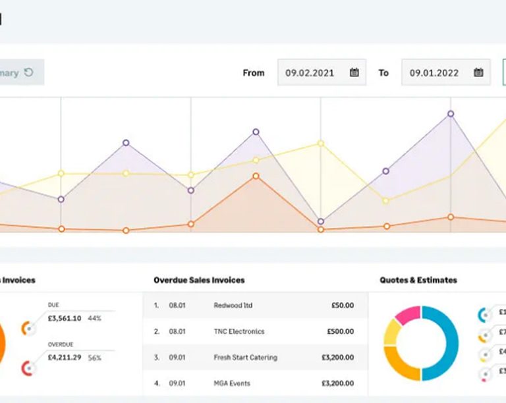This screenshot has height=403, width=506.
Task: Click the highest purple data point on chart
Action: [451, 114]
